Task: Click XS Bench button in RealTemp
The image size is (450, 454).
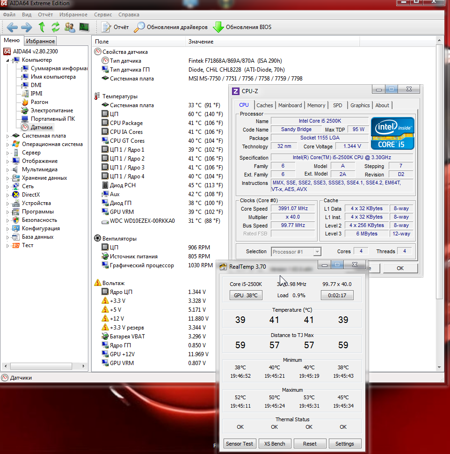Action: click(x=275, y=444)
